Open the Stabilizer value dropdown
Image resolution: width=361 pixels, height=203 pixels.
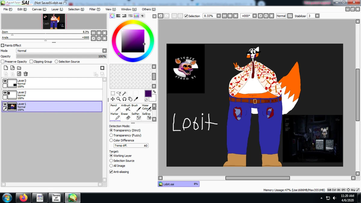pos(317,16)
